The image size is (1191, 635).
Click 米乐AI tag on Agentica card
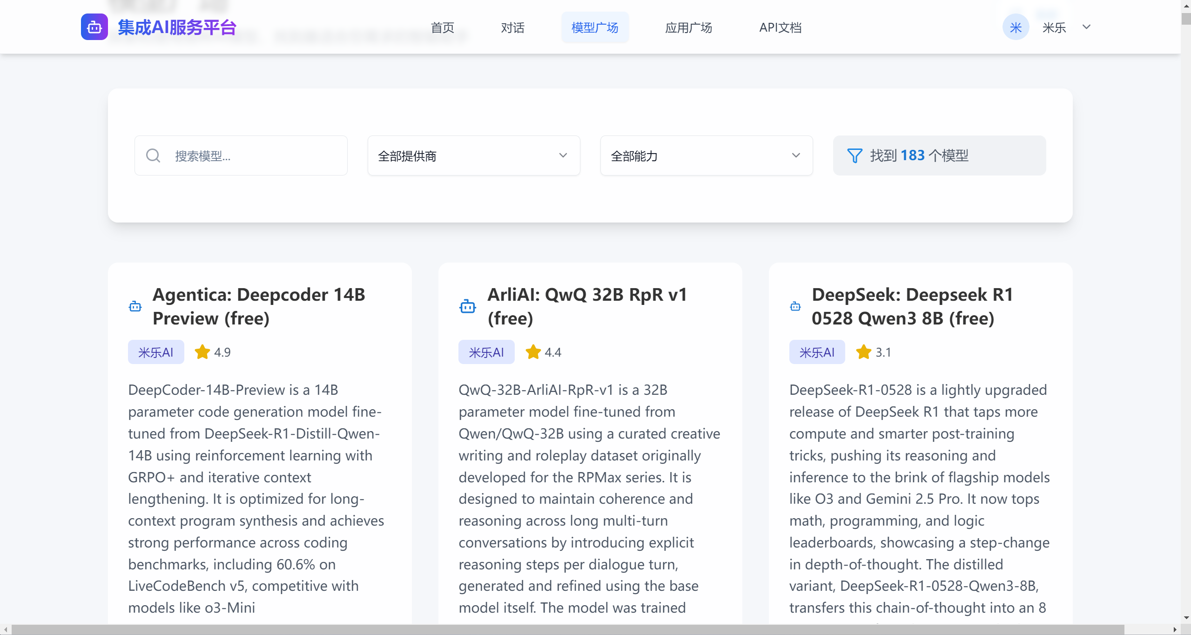[x=156, y=352]
